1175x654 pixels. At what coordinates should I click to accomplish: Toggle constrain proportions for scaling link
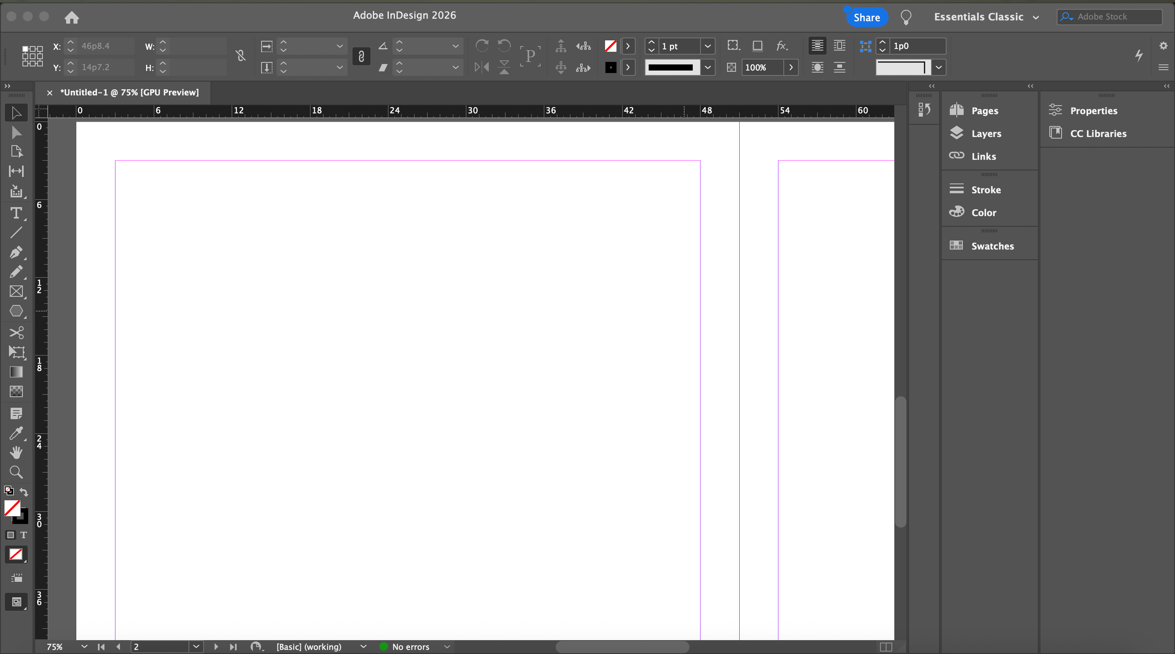coord(361,57)
